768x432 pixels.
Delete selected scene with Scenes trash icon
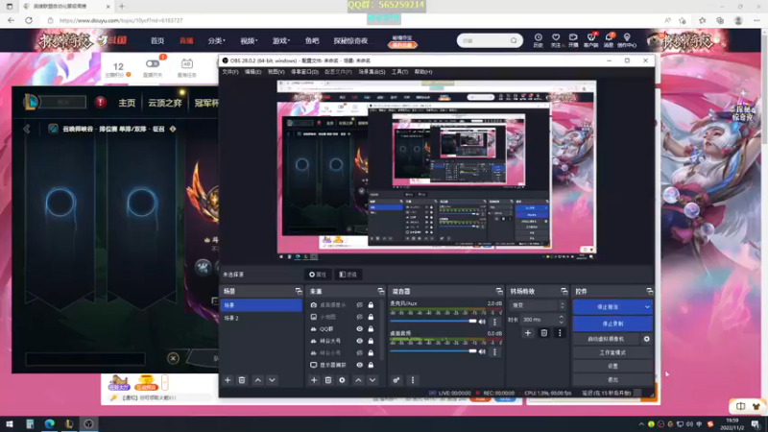(x=242, y=380)
